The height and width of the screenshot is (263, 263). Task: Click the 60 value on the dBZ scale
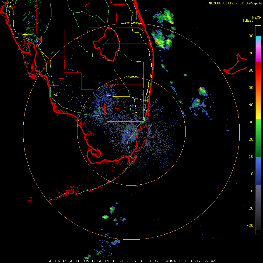(251, 70)
